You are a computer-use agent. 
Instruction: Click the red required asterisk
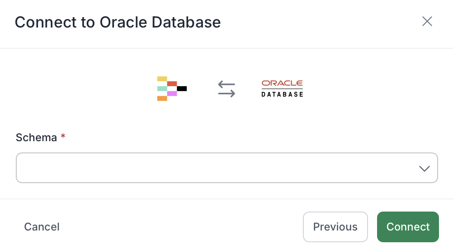pyautogui.click(x=63, y=136)
